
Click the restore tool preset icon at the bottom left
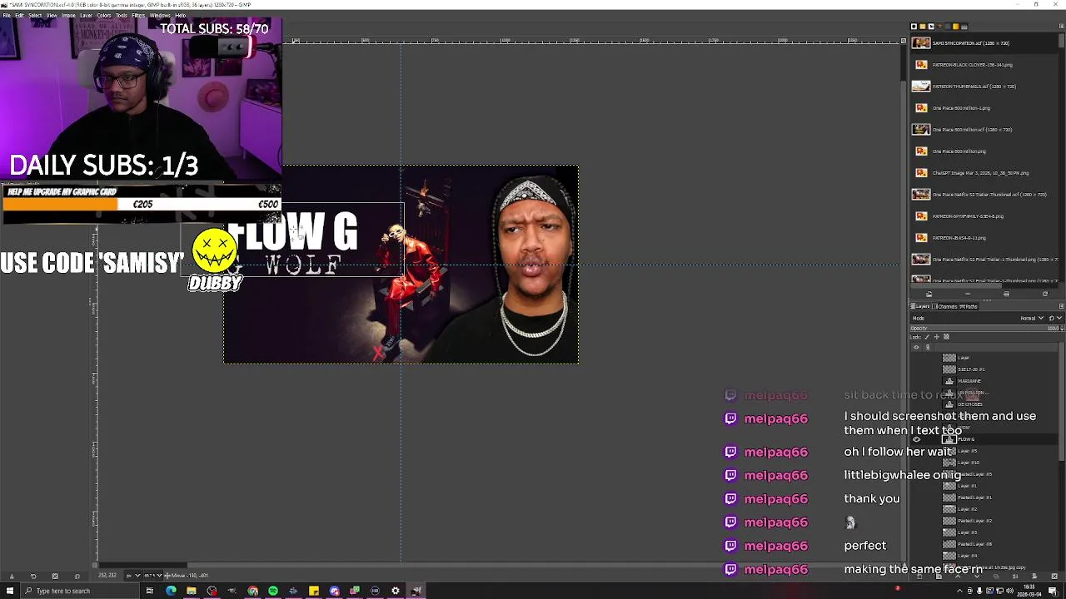coord(33,577)
